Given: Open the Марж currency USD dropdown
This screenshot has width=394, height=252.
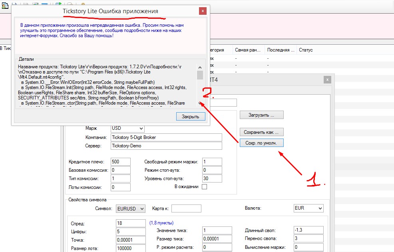Looking at the screenshot, I should [x=127, y=128].
